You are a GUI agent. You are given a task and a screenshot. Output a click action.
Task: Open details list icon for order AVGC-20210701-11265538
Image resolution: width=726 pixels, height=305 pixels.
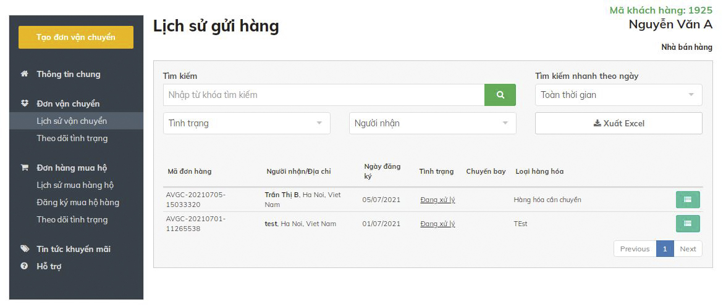[688, 224]
